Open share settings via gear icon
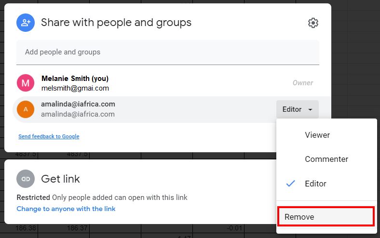Viewport: 380px width, 238px height. tap(313, 23)
